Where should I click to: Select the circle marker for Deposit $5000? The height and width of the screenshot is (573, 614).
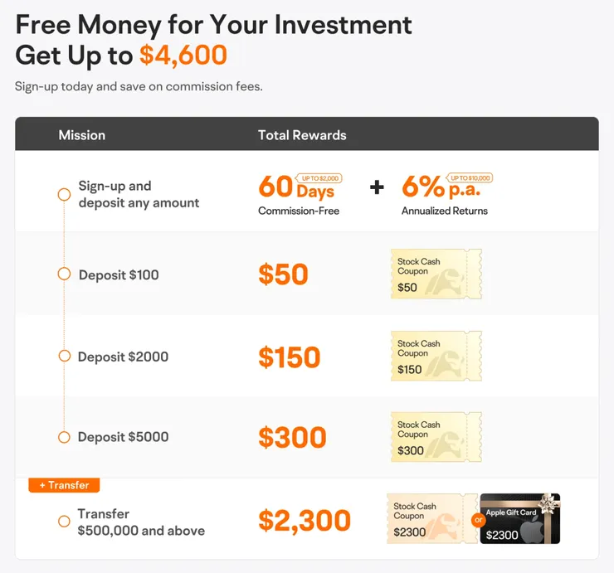coord(64,437)
